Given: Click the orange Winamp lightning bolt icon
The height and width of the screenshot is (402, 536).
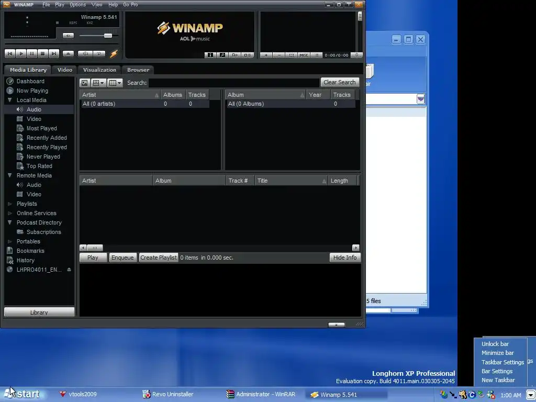Looking at the screenshot, I should (114, 53).
